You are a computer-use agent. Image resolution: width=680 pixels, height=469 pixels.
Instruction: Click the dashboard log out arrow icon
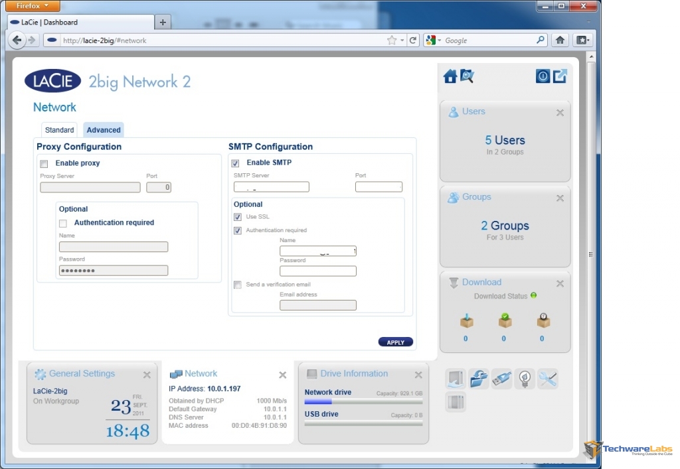[560, 76]
